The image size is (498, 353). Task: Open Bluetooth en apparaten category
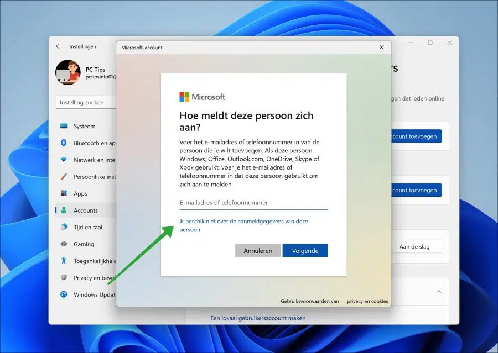(86, 143)
